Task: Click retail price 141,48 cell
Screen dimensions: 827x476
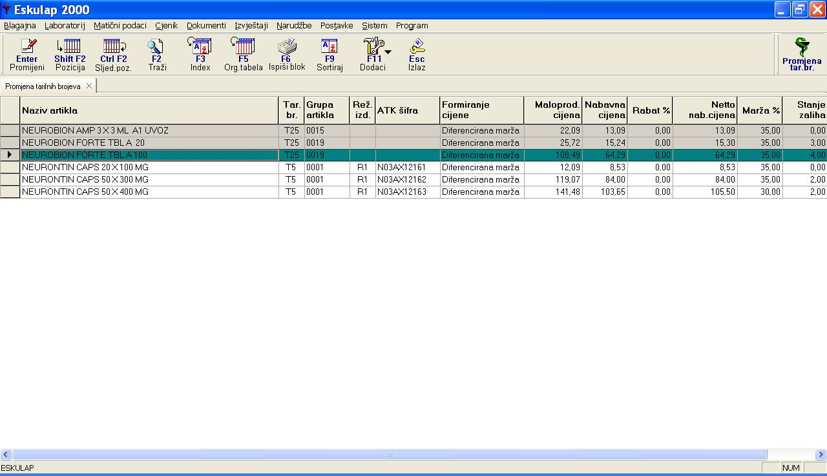Action: [553, 192]
